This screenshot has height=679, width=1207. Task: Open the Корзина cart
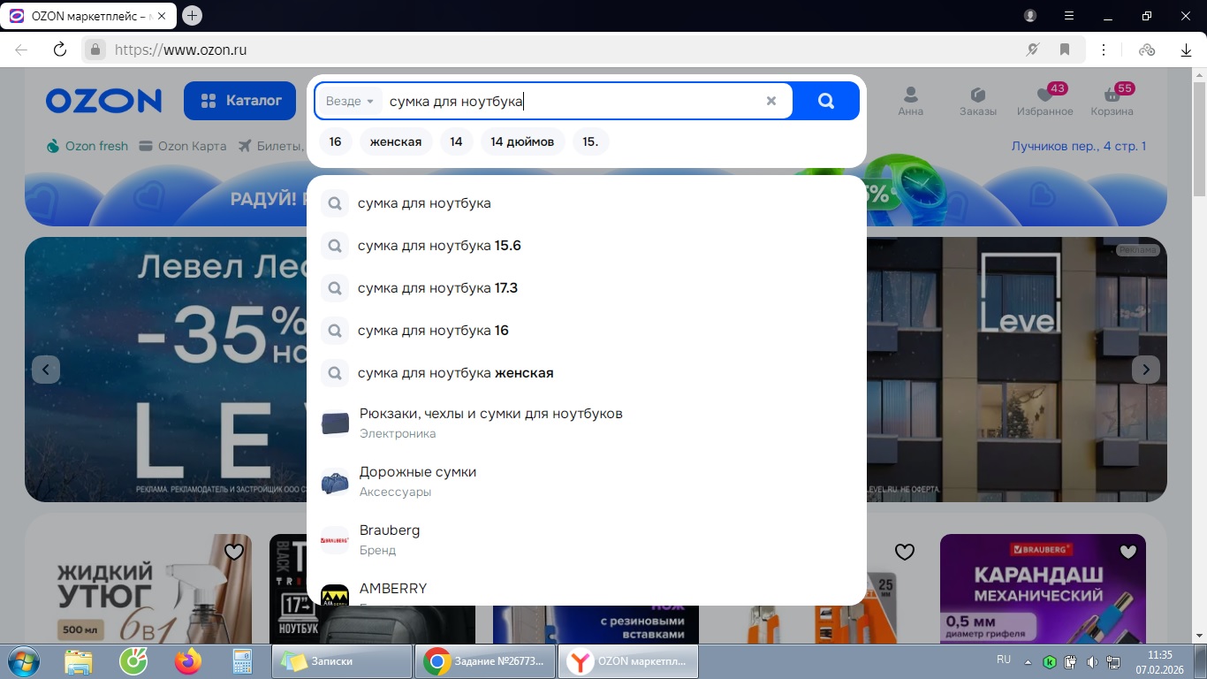coord(1112,101)
